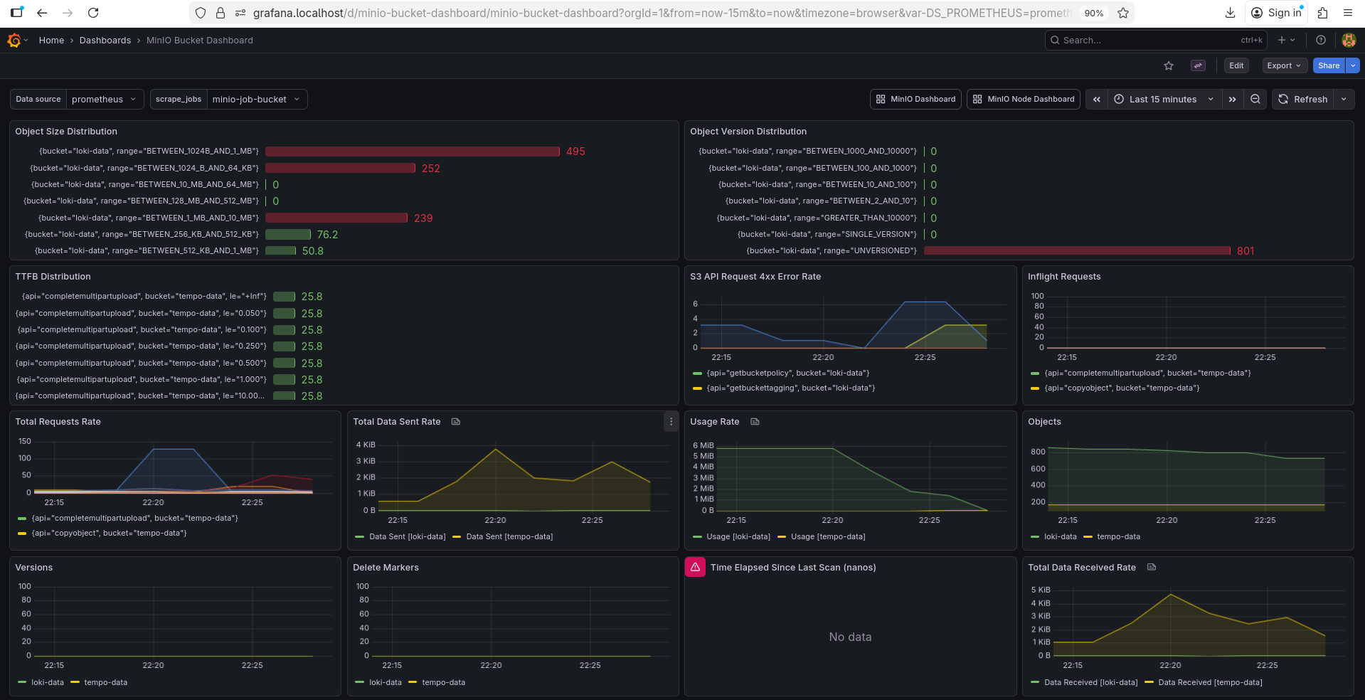This screenshot has height=700, width=1365.
Task: Bookmark this page with the address bar star
Action: [1123, 13]
